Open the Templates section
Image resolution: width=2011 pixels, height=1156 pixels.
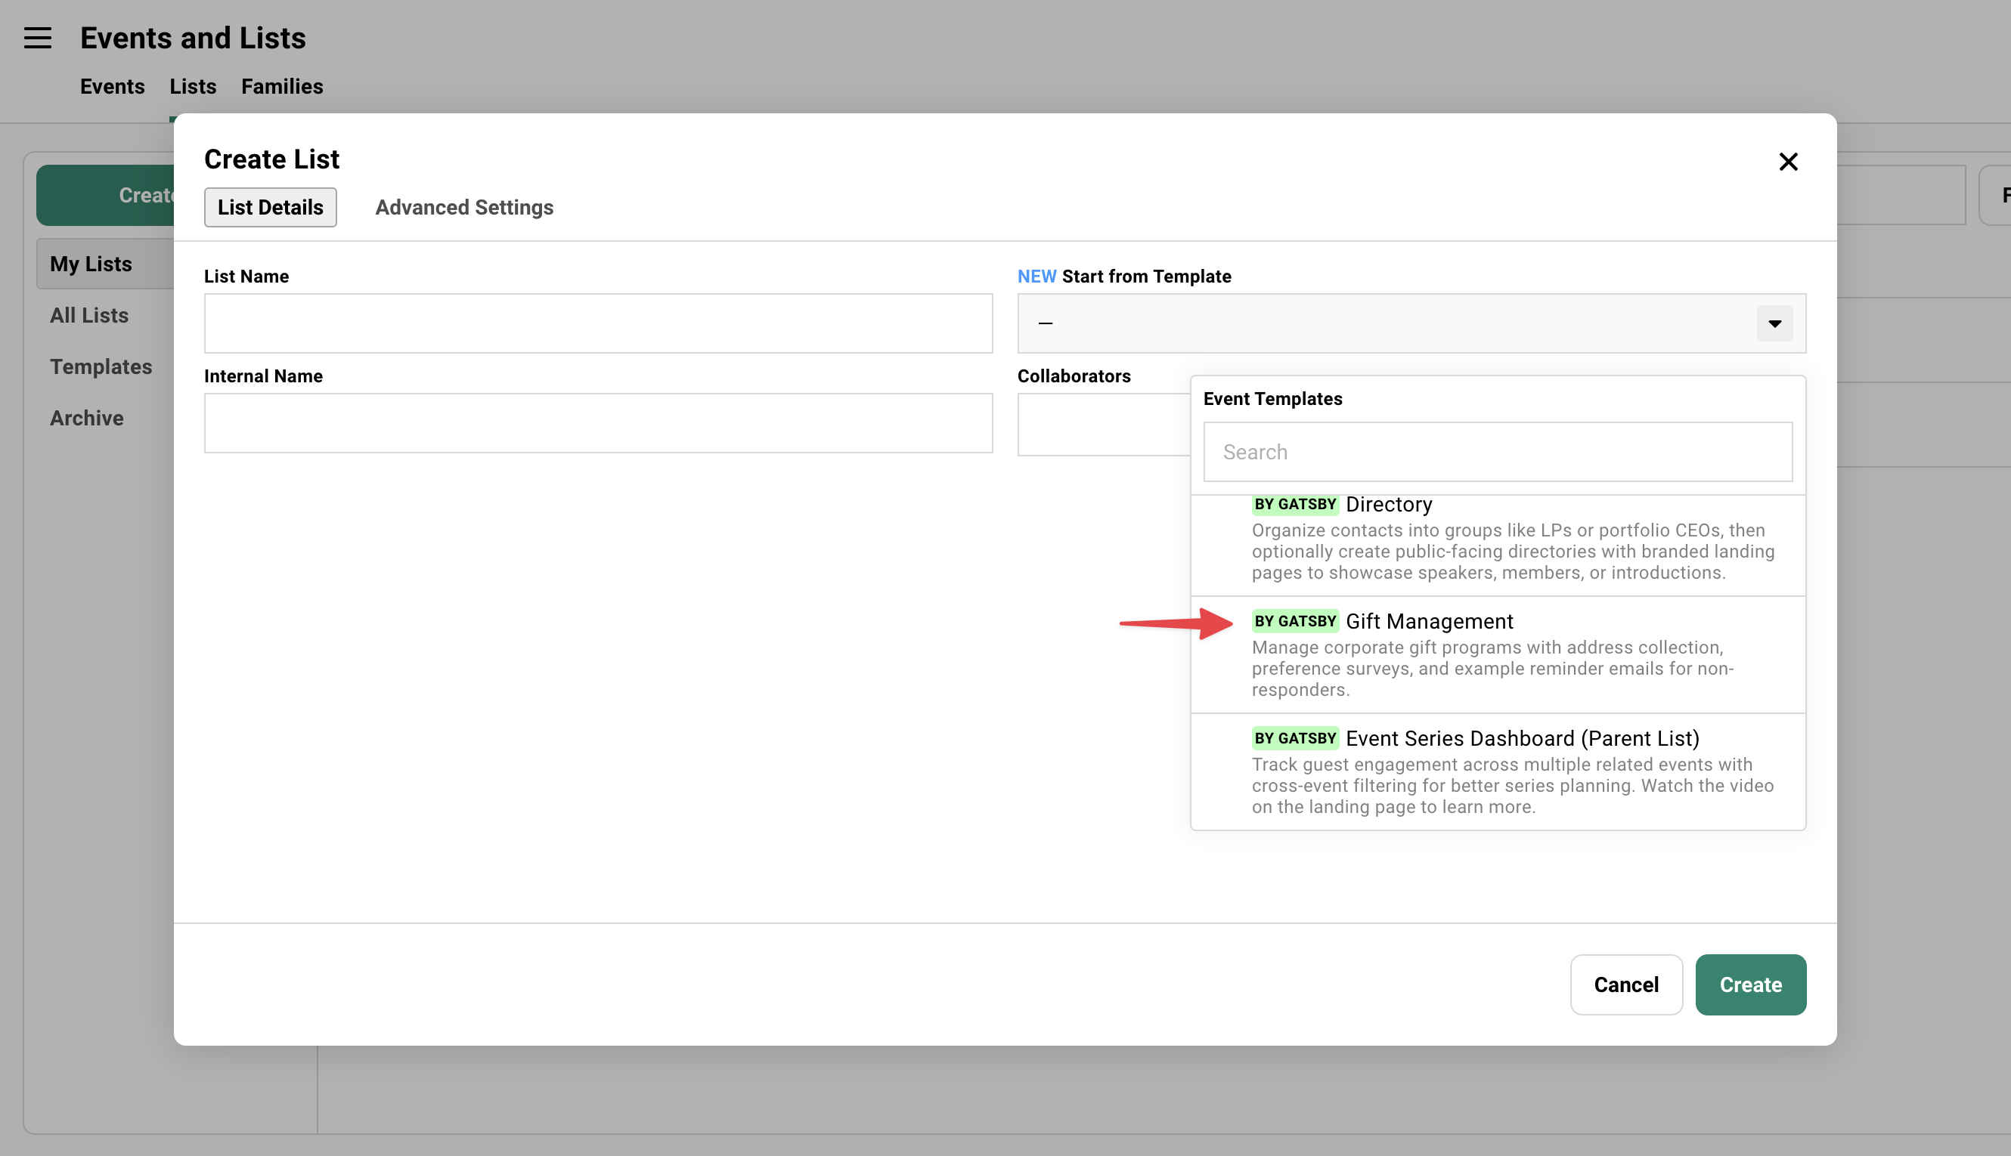pos(101,366)
